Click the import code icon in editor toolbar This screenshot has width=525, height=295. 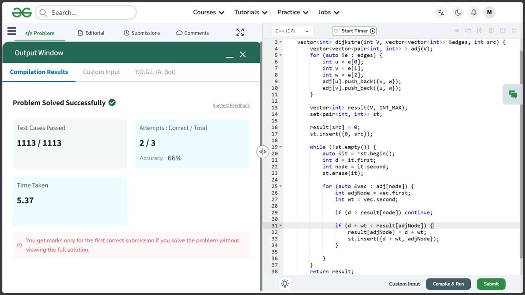(479, 31)
